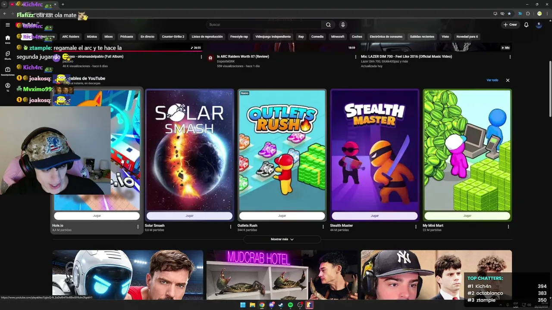Open options for the LAZER DIM 700 mix

[x=510, y=57]
